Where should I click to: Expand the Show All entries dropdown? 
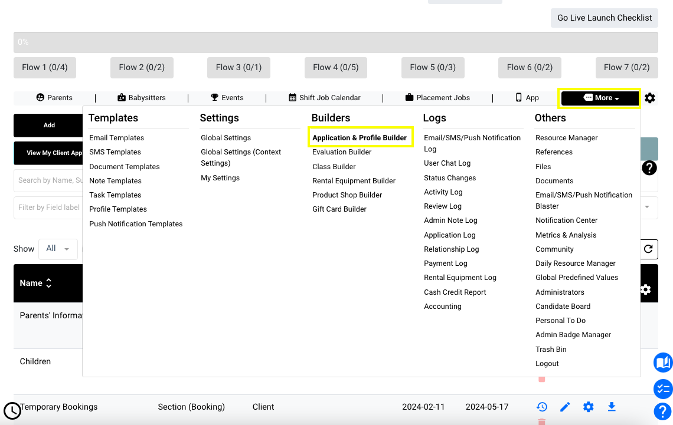pos(58,249)
